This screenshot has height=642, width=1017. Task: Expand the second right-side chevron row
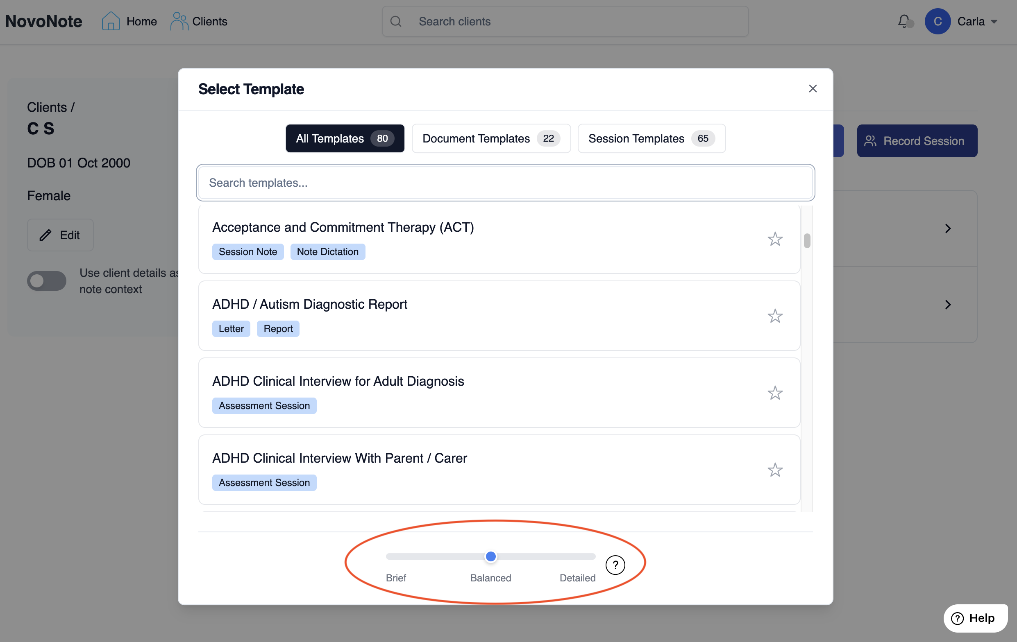point(948,304)
